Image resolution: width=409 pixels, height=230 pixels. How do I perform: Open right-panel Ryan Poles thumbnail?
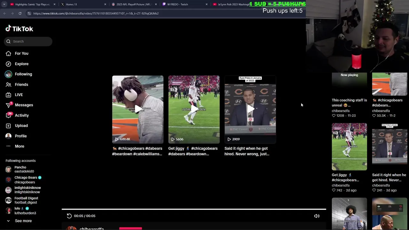[x=390, y=147]
